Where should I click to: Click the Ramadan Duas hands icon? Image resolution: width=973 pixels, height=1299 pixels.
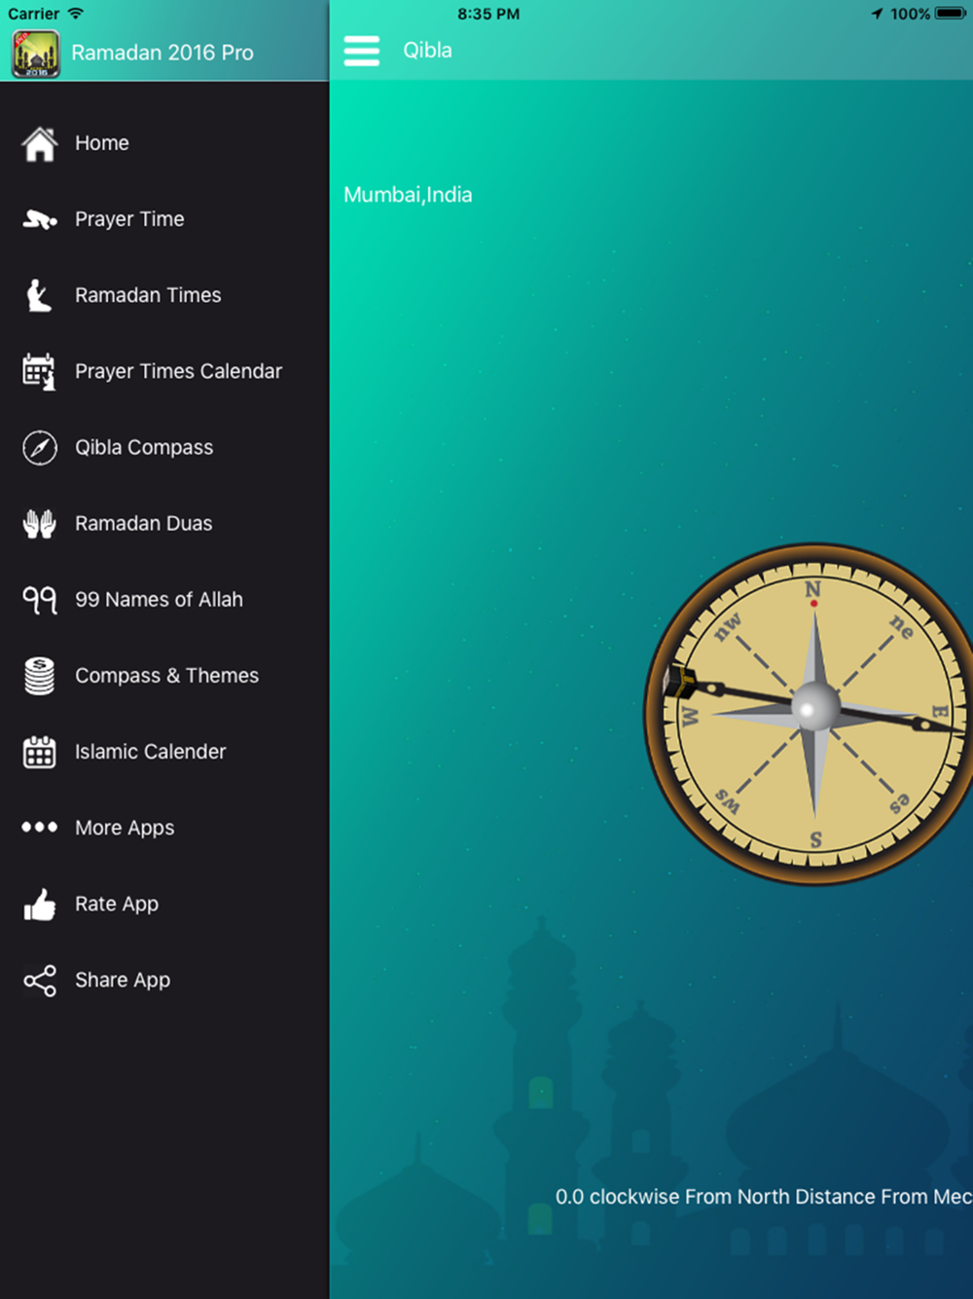(x=40, y=524)
